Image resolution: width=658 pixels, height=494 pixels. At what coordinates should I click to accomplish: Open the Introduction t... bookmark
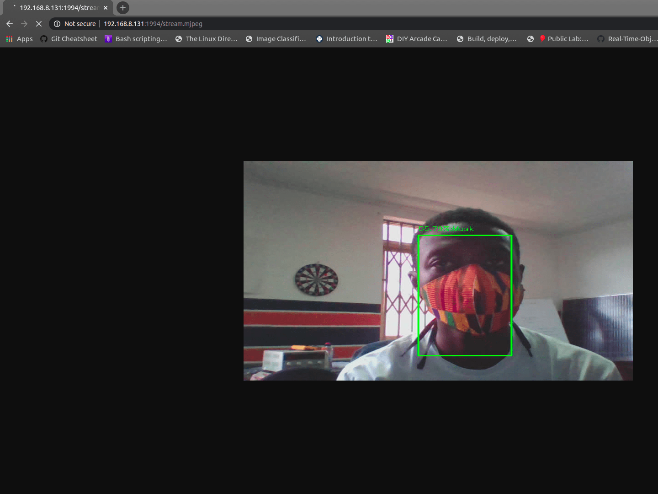coord(346,39)
